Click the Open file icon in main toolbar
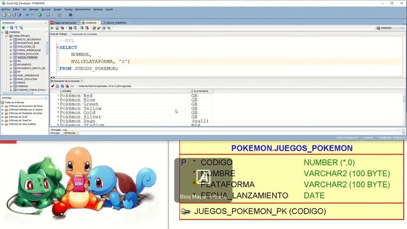The height and width of the screenshot is (229, 407). pos(10,15)
